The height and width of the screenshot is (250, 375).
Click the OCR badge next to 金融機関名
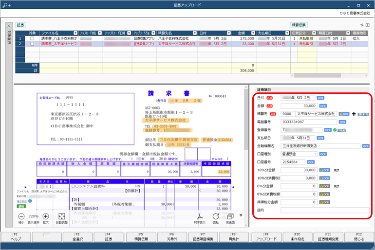[x=366, y=146]
